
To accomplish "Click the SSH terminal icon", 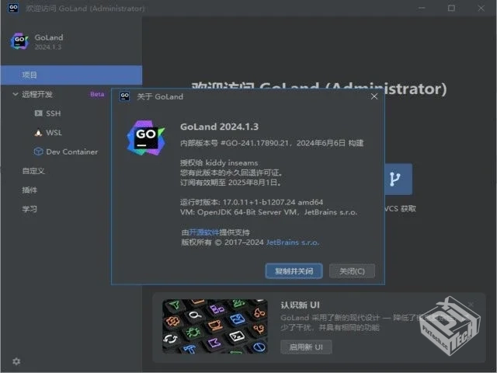I will pos(38,113).
